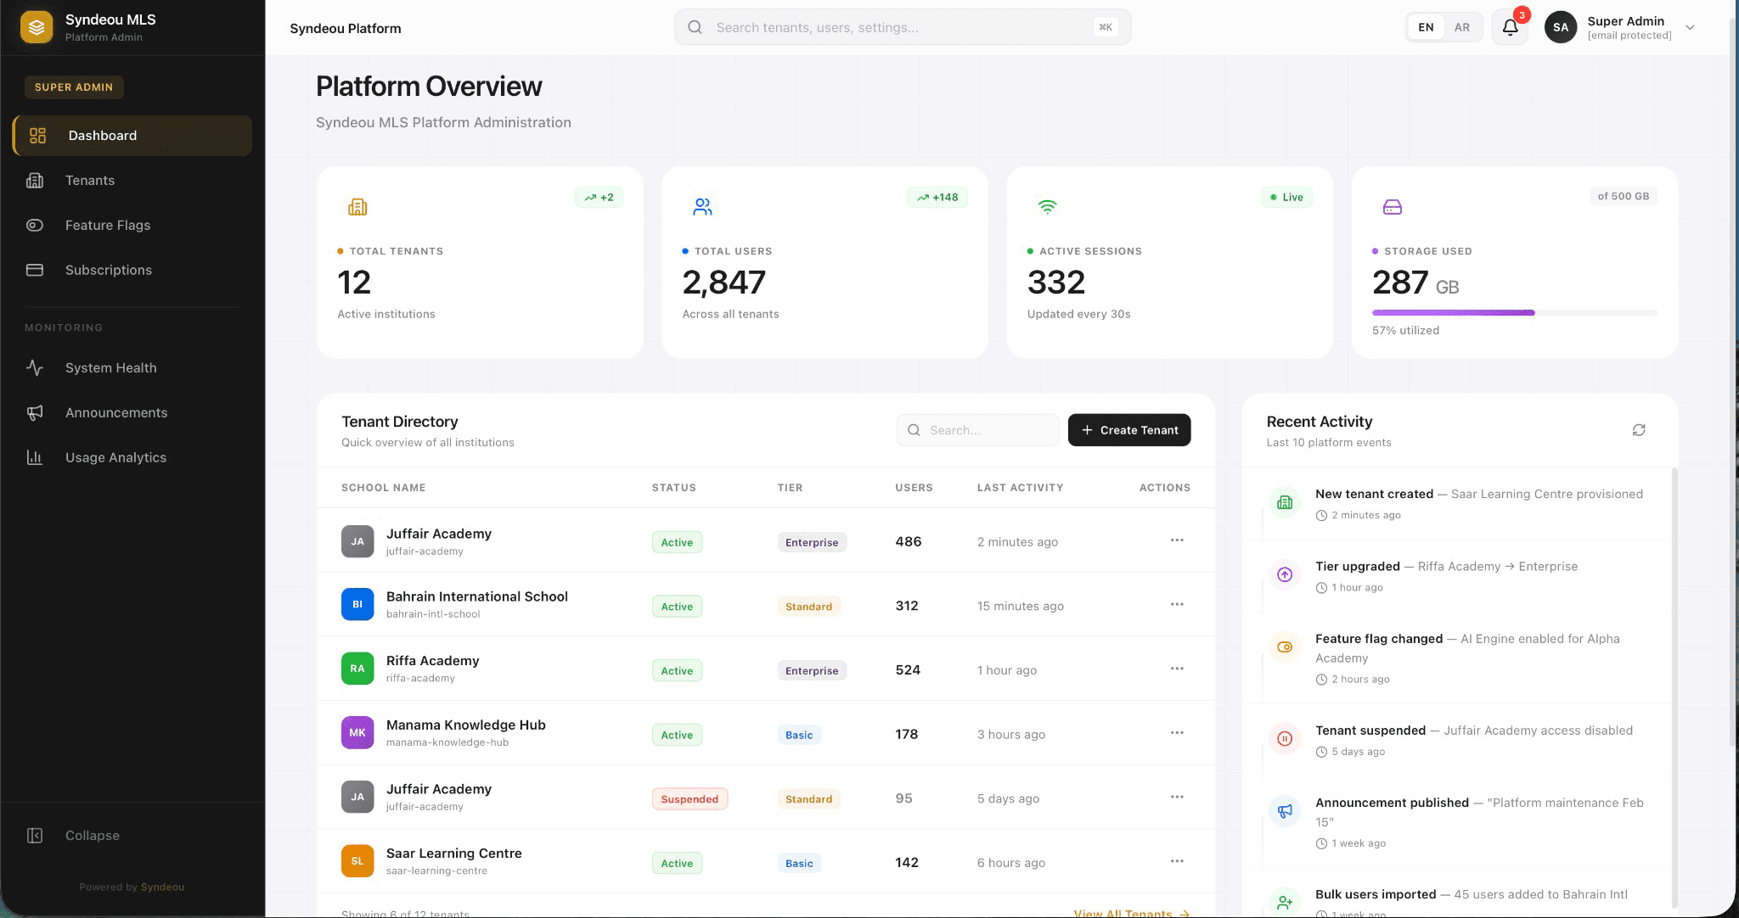This screenshot has width=1739, height=918.
Task: Check System Health monitoring
Action: [110, 367]
